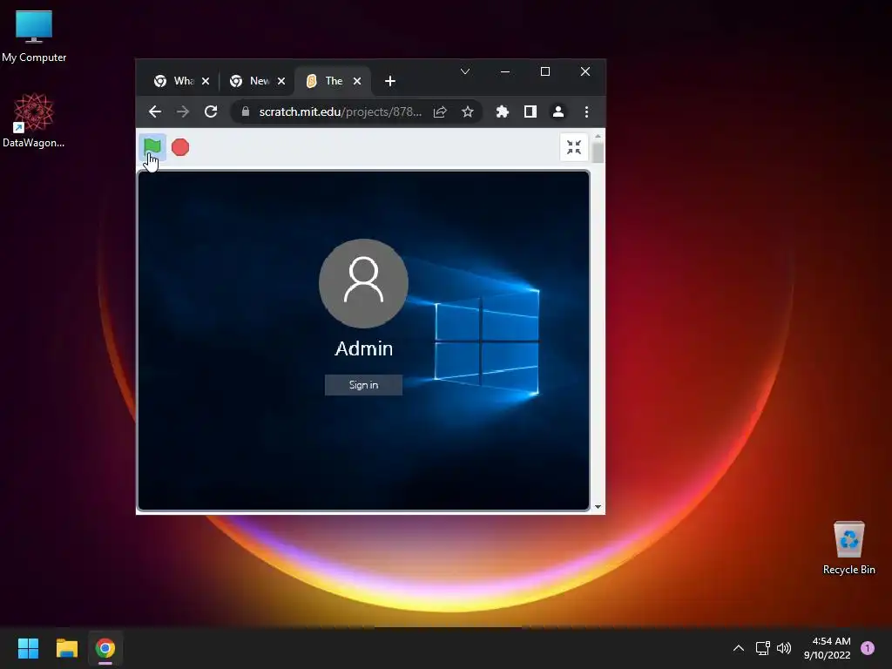Open File Explorer from taskbar
Viewport: 892px width, 669px height.
(66, 648)
